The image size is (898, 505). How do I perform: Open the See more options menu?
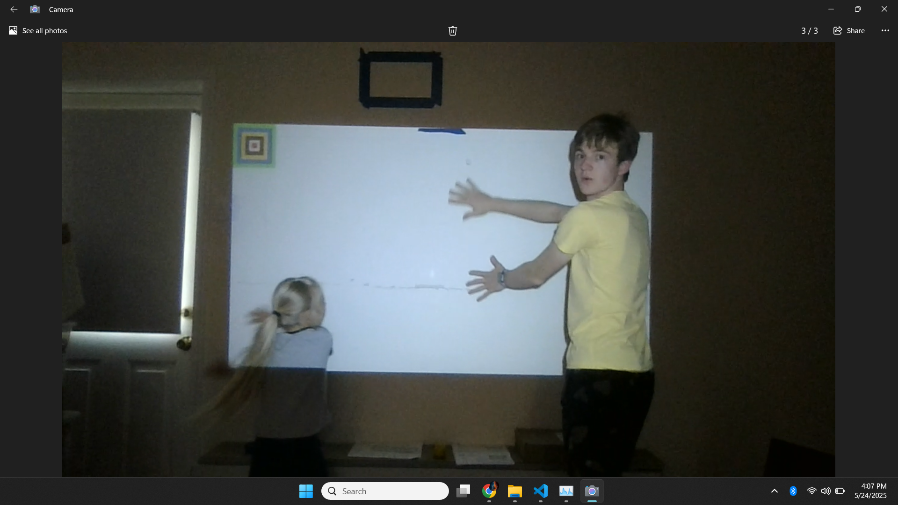click(885, 30)
